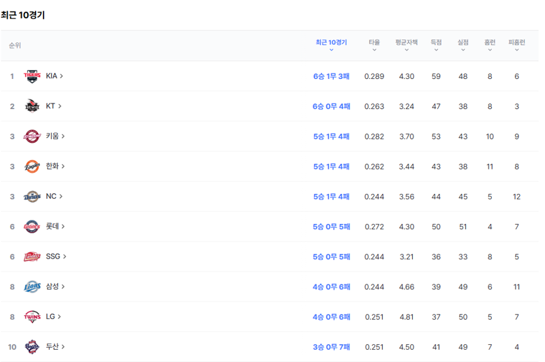The image size is (545, 362).
Task: Open the 키움 team page link
Action: pos(55,136)
